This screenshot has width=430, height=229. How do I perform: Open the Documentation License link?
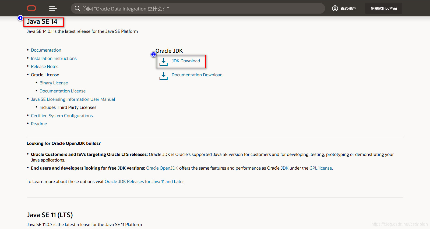click(x=62, y=91)
